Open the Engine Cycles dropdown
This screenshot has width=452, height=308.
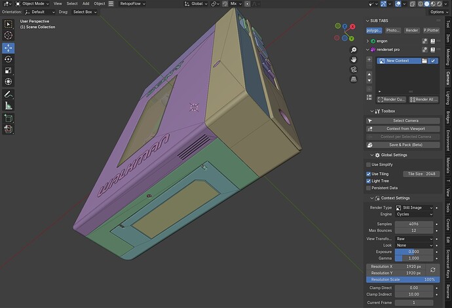coord(414,214)
